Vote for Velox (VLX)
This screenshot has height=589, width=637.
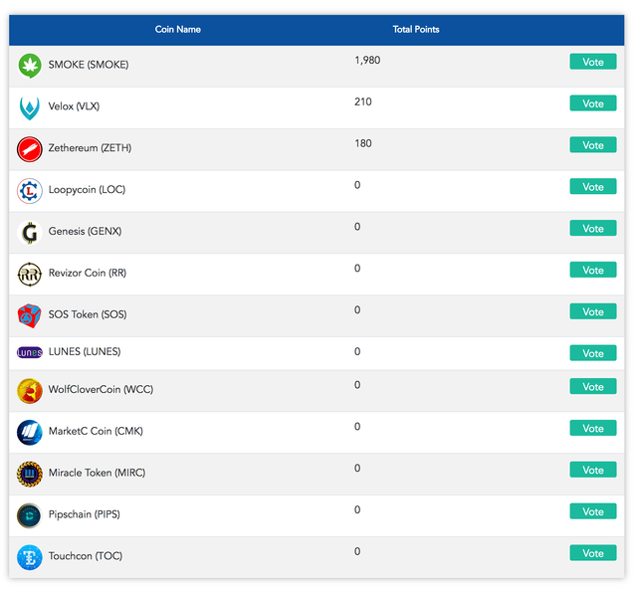point(593,103)
